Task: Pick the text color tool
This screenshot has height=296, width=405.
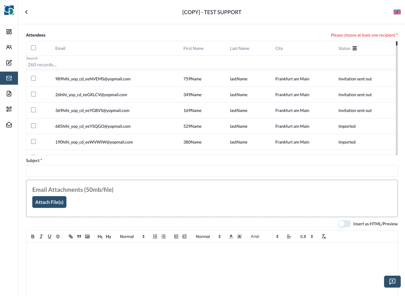Action: pyautogui.click(x=231, y=236)
